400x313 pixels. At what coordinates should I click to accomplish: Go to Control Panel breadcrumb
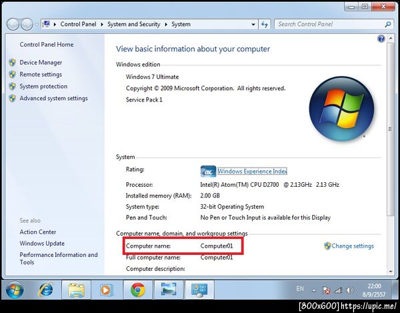78,24
